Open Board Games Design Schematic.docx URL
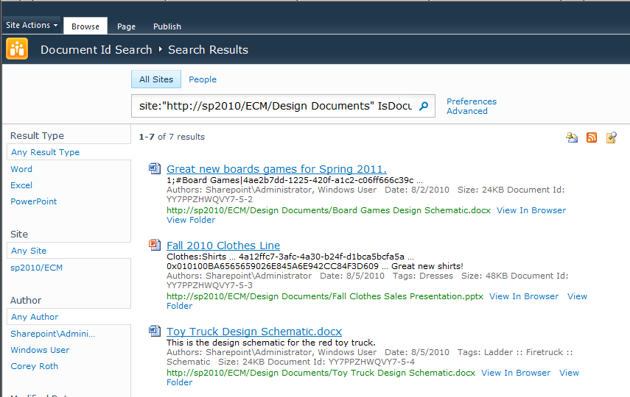 coord(329,210)
